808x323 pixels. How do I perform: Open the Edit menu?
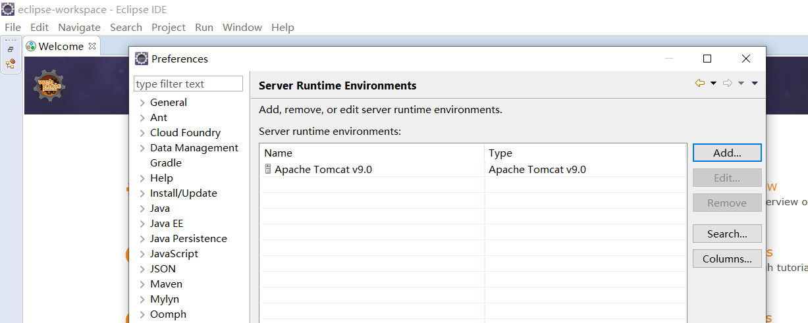pos(40,27)
